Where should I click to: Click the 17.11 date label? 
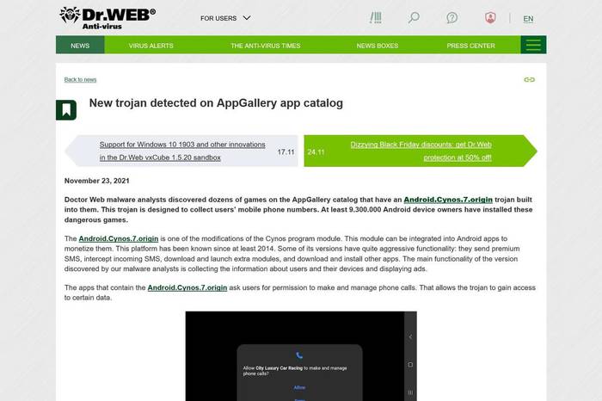[286, 152]
